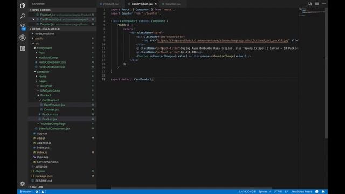
Task: Open the Extensions view icon
Action: coord(23,48)
